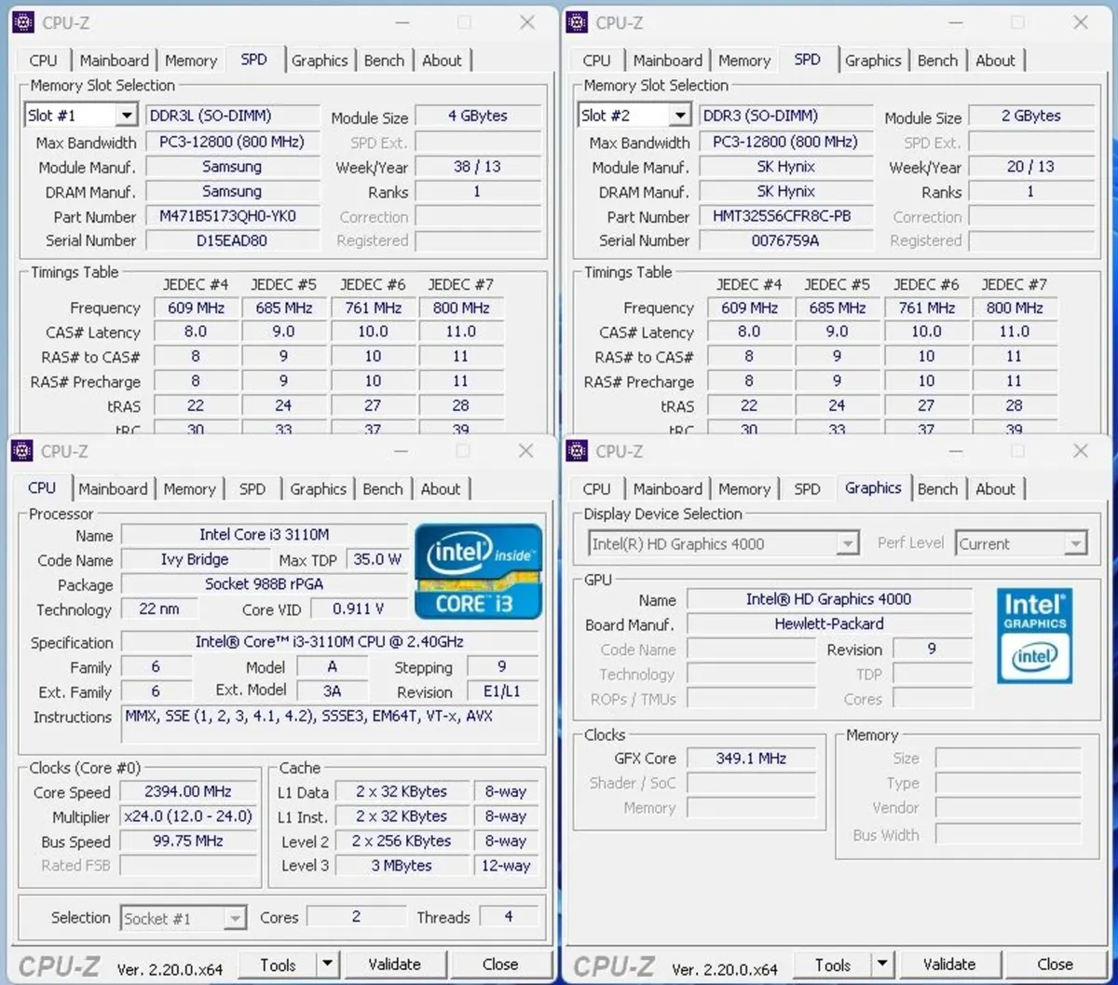Click the Intel Core i3 logo badge
The height and width of the screenshot is (985, 1118).
tap(478, 571)
